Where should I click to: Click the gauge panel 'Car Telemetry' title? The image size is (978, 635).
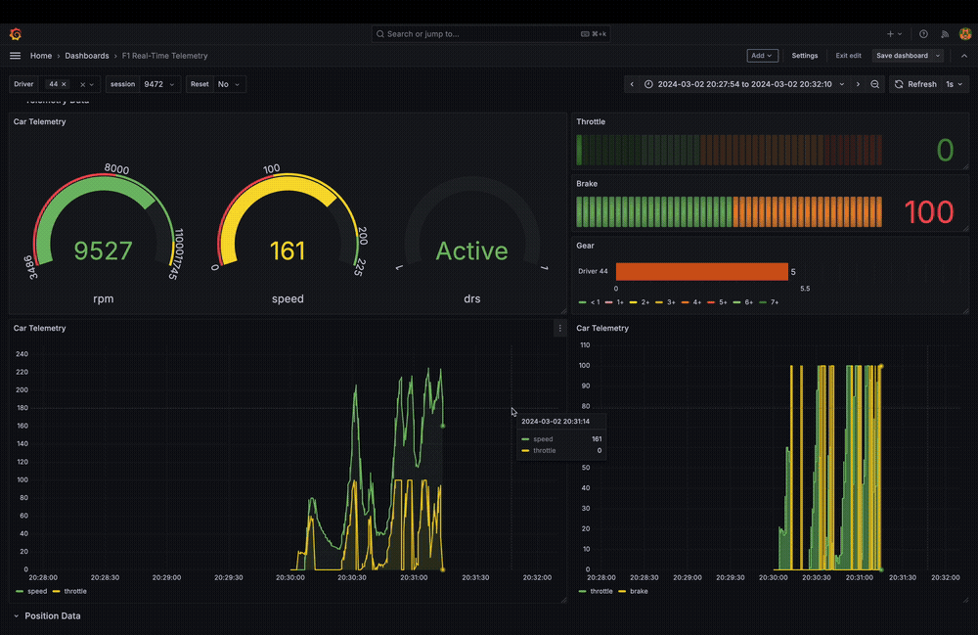pyautogui.click(x=39, y=121)
